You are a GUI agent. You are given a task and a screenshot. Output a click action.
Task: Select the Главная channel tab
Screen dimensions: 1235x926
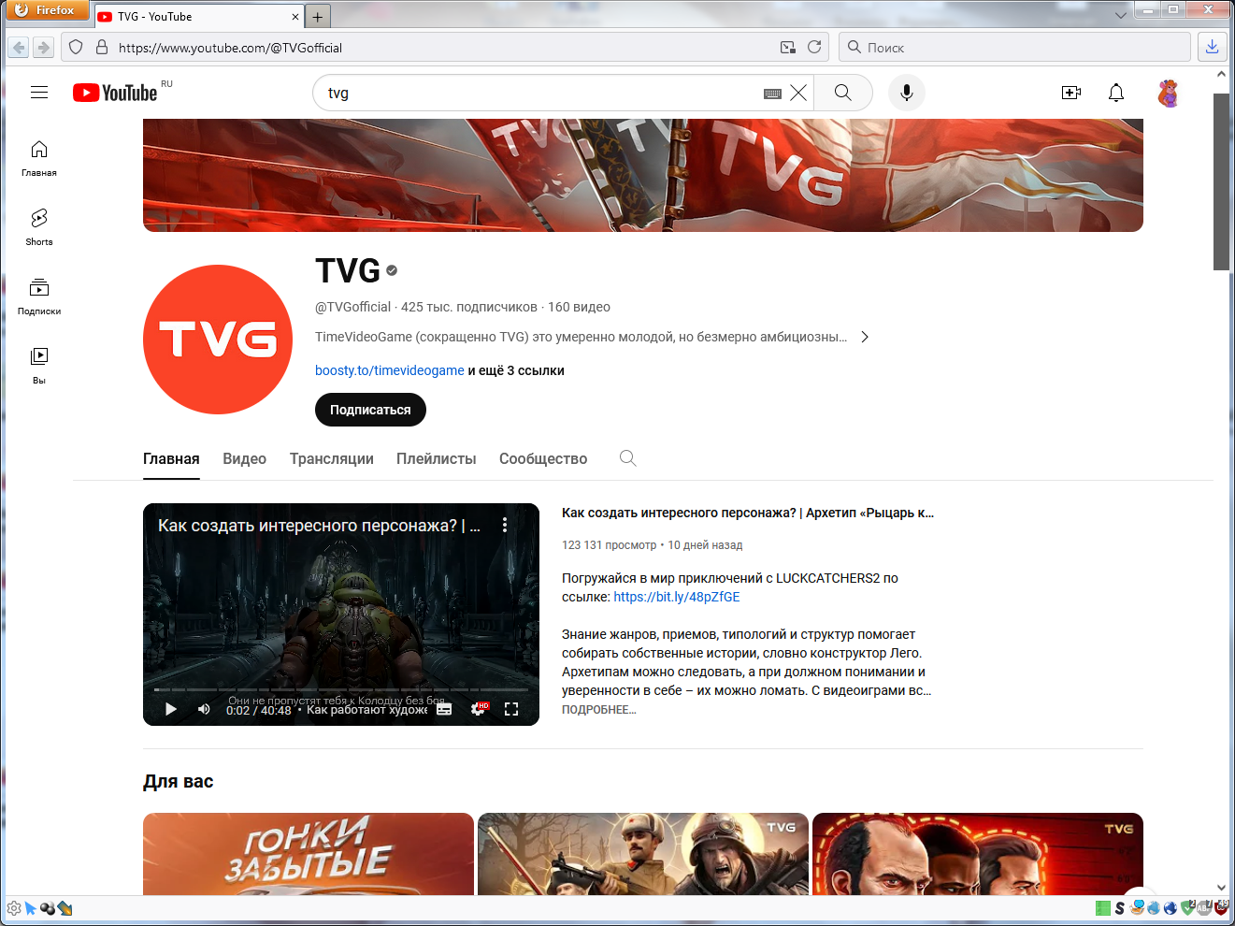[x=171, y=458]
